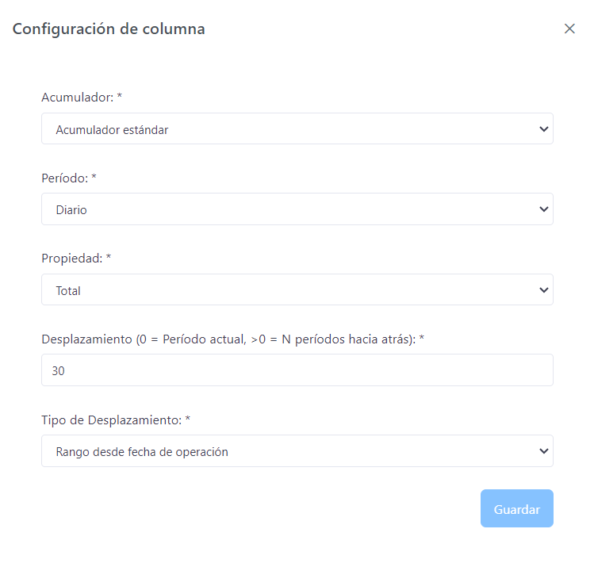
Task: Close the Configuración de columna dialog
Action: (x=569, y=29)
